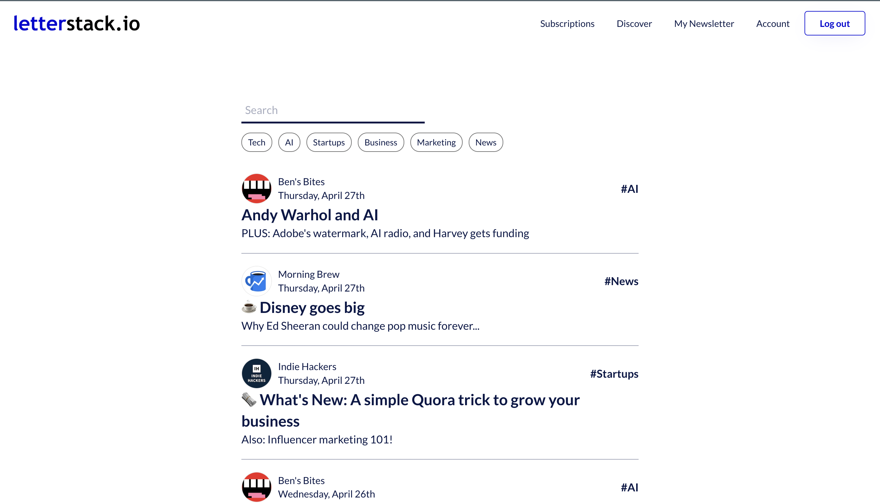Click Morning Brew's 'Thursday, April 27th' date

[321, 288]
